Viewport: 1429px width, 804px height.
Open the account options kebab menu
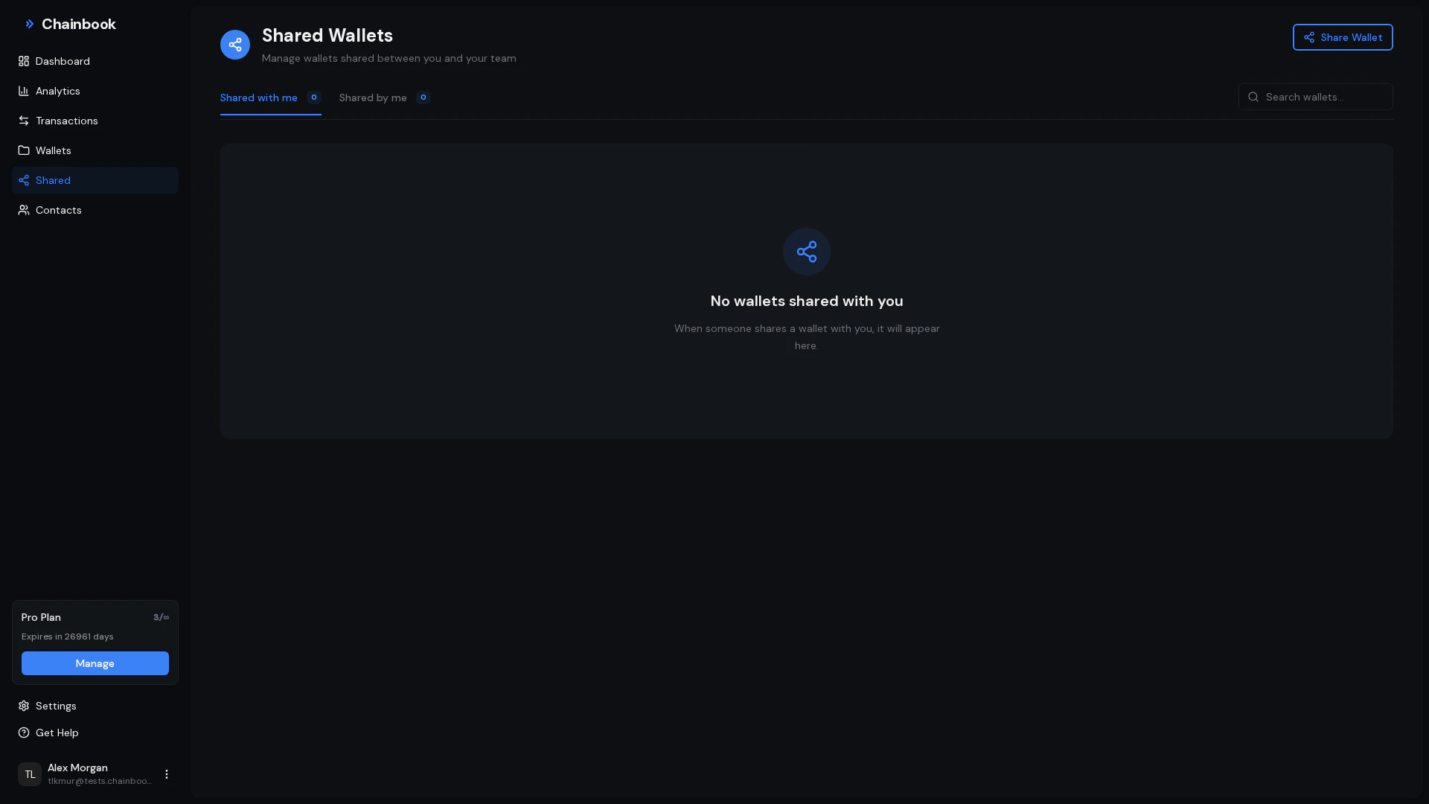[166, 774]
